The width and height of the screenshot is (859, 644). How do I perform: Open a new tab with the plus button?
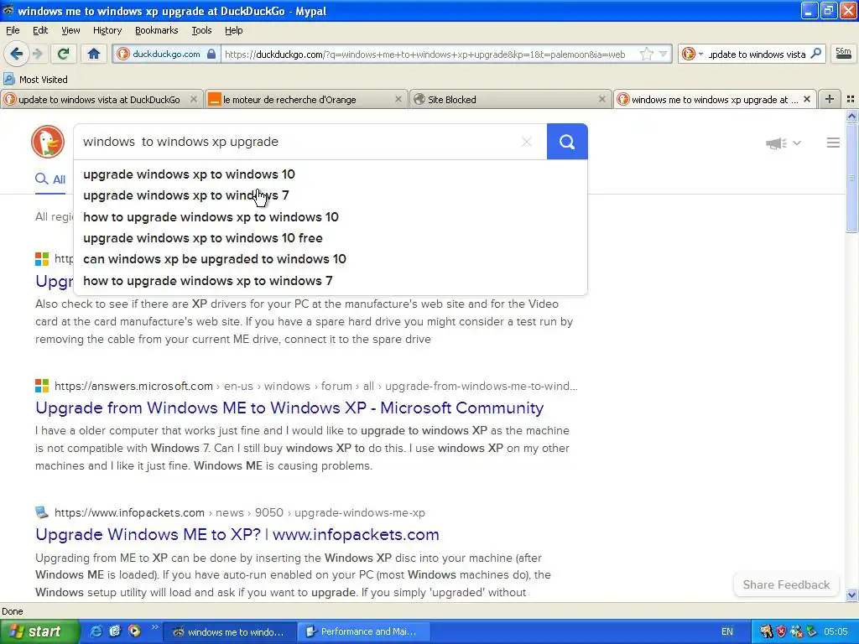tap(830, 99)
